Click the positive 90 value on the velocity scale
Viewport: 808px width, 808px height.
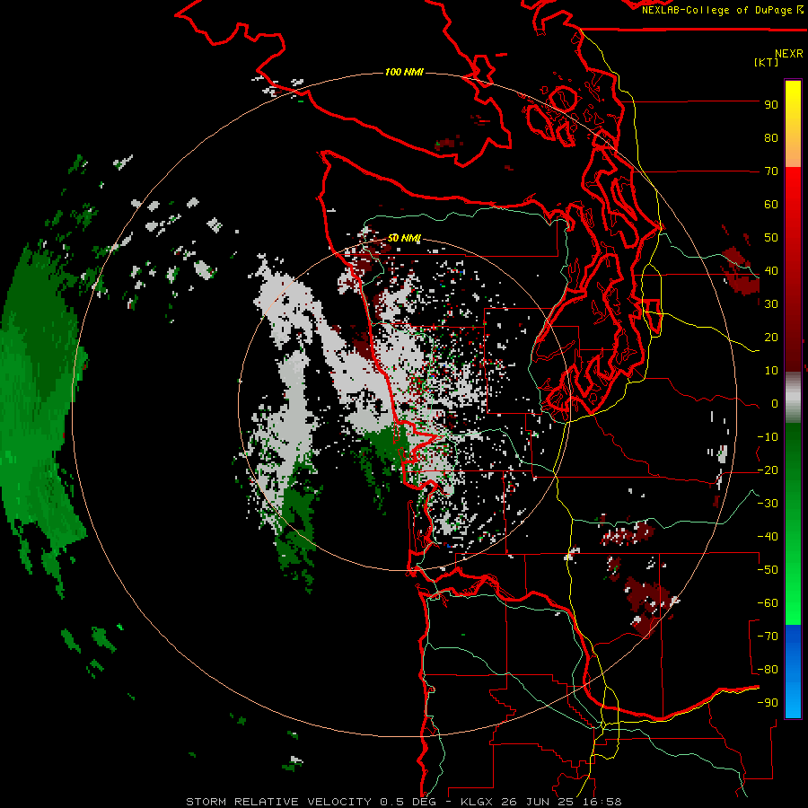(771, 105)
